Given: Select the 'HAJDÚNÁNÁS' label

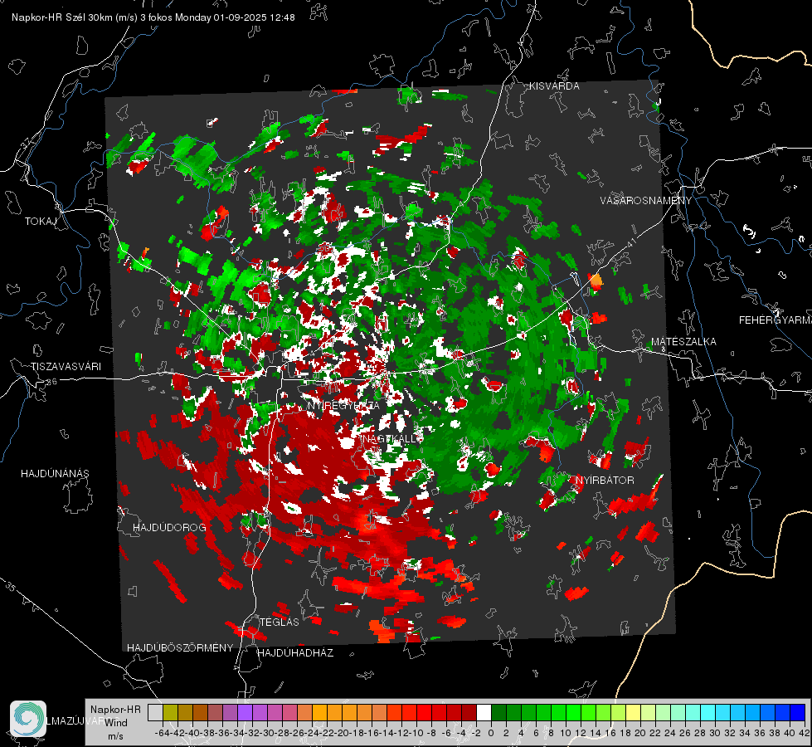Looking at the screenshot, I should (x=55, y=473).
